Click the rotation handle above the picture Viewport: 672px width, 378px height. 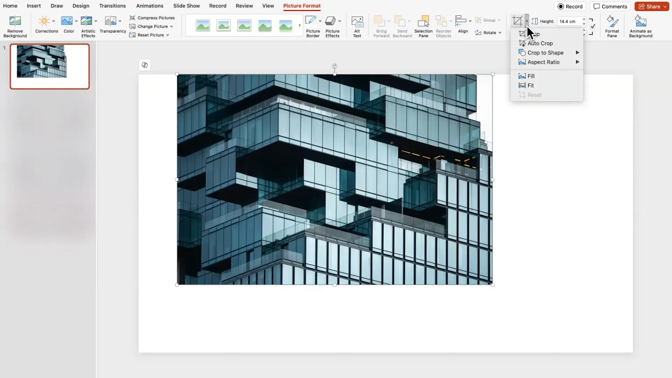[335, 66]
